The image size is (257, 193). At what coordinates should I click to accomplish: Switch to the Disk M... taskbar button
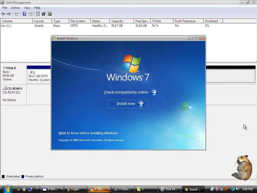[x=170, y=189]
